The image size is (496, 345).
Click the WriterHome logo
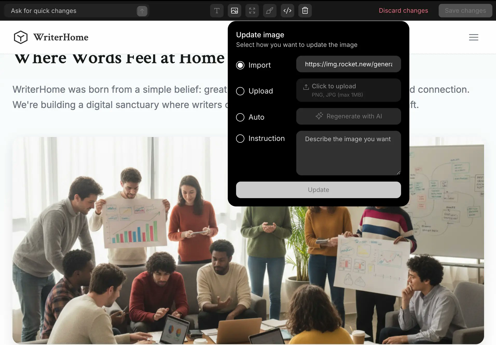[51, 37]
